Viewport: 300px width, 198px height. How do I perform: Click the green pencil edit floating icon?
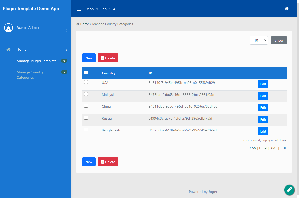click(x=289, y=190)
